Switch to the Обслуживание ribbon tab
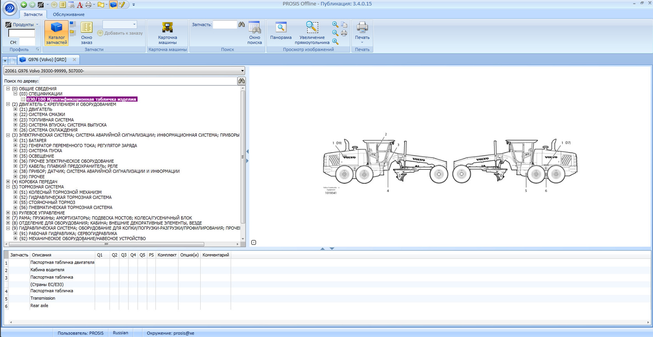Screen dimensions: 653x337 point(69,14)
